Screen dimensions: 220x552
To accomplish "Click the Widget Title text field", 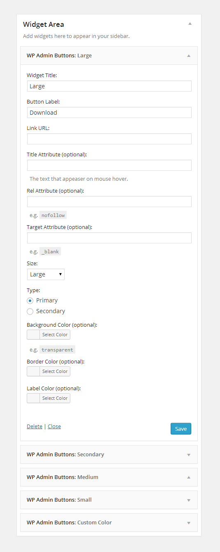I will (x=109, y=86).
